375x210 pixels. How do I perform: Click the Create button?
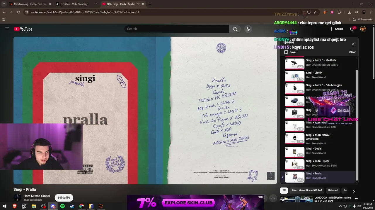pyautogui.click(x=336, y=29)
